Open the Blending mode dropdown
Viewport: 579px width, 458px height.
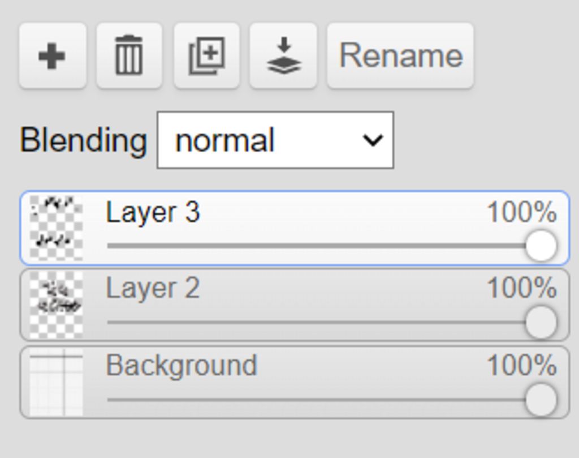pos(275,140)
